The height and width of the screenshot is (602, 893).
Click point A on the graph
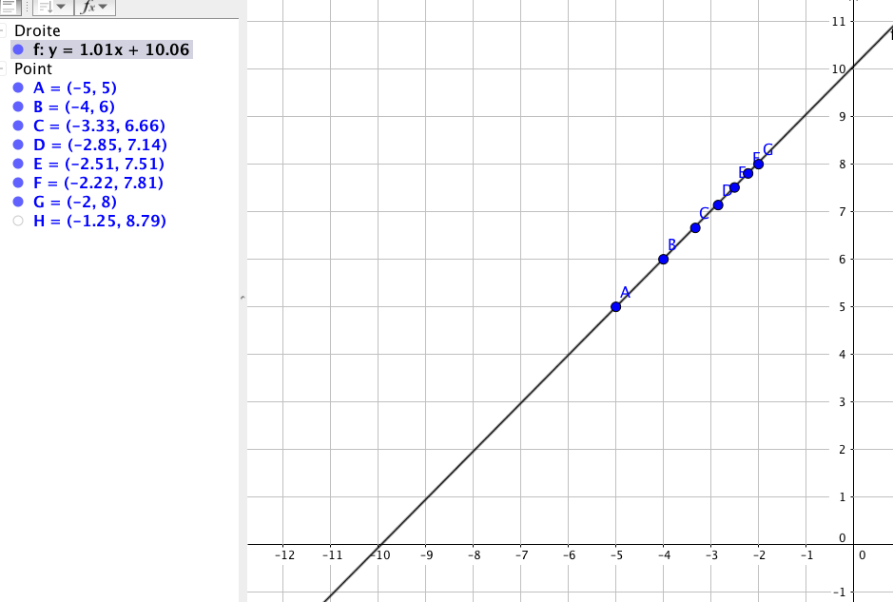point(616,306)
